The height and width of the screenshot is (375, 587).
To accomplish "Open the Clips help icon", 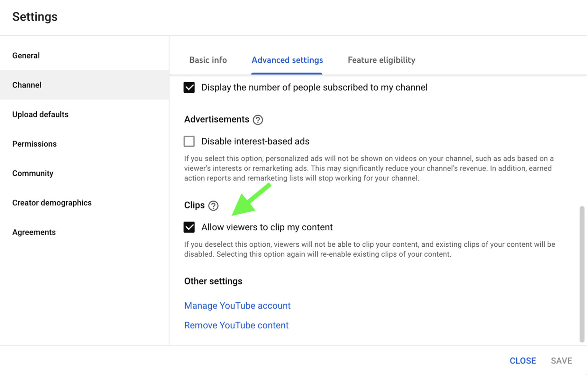I will coord(213,205).
